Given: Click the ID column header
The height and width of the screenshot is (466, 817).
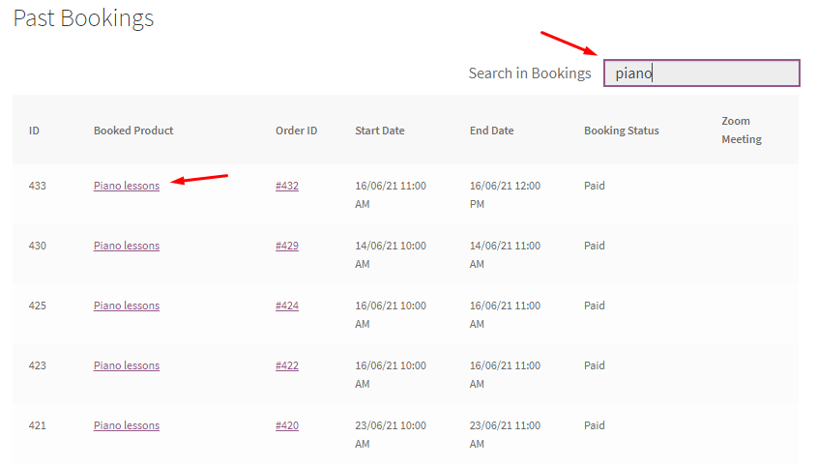Looking at the screenshot, I should (34, 131).
